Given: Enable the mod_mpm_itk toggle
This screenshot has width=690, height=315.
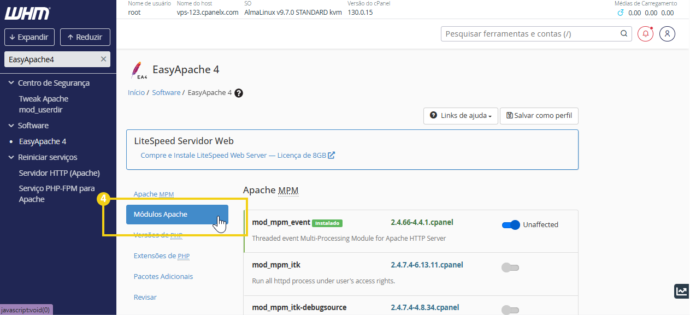Looking at the screenshot, I should [x=510, y=268].
